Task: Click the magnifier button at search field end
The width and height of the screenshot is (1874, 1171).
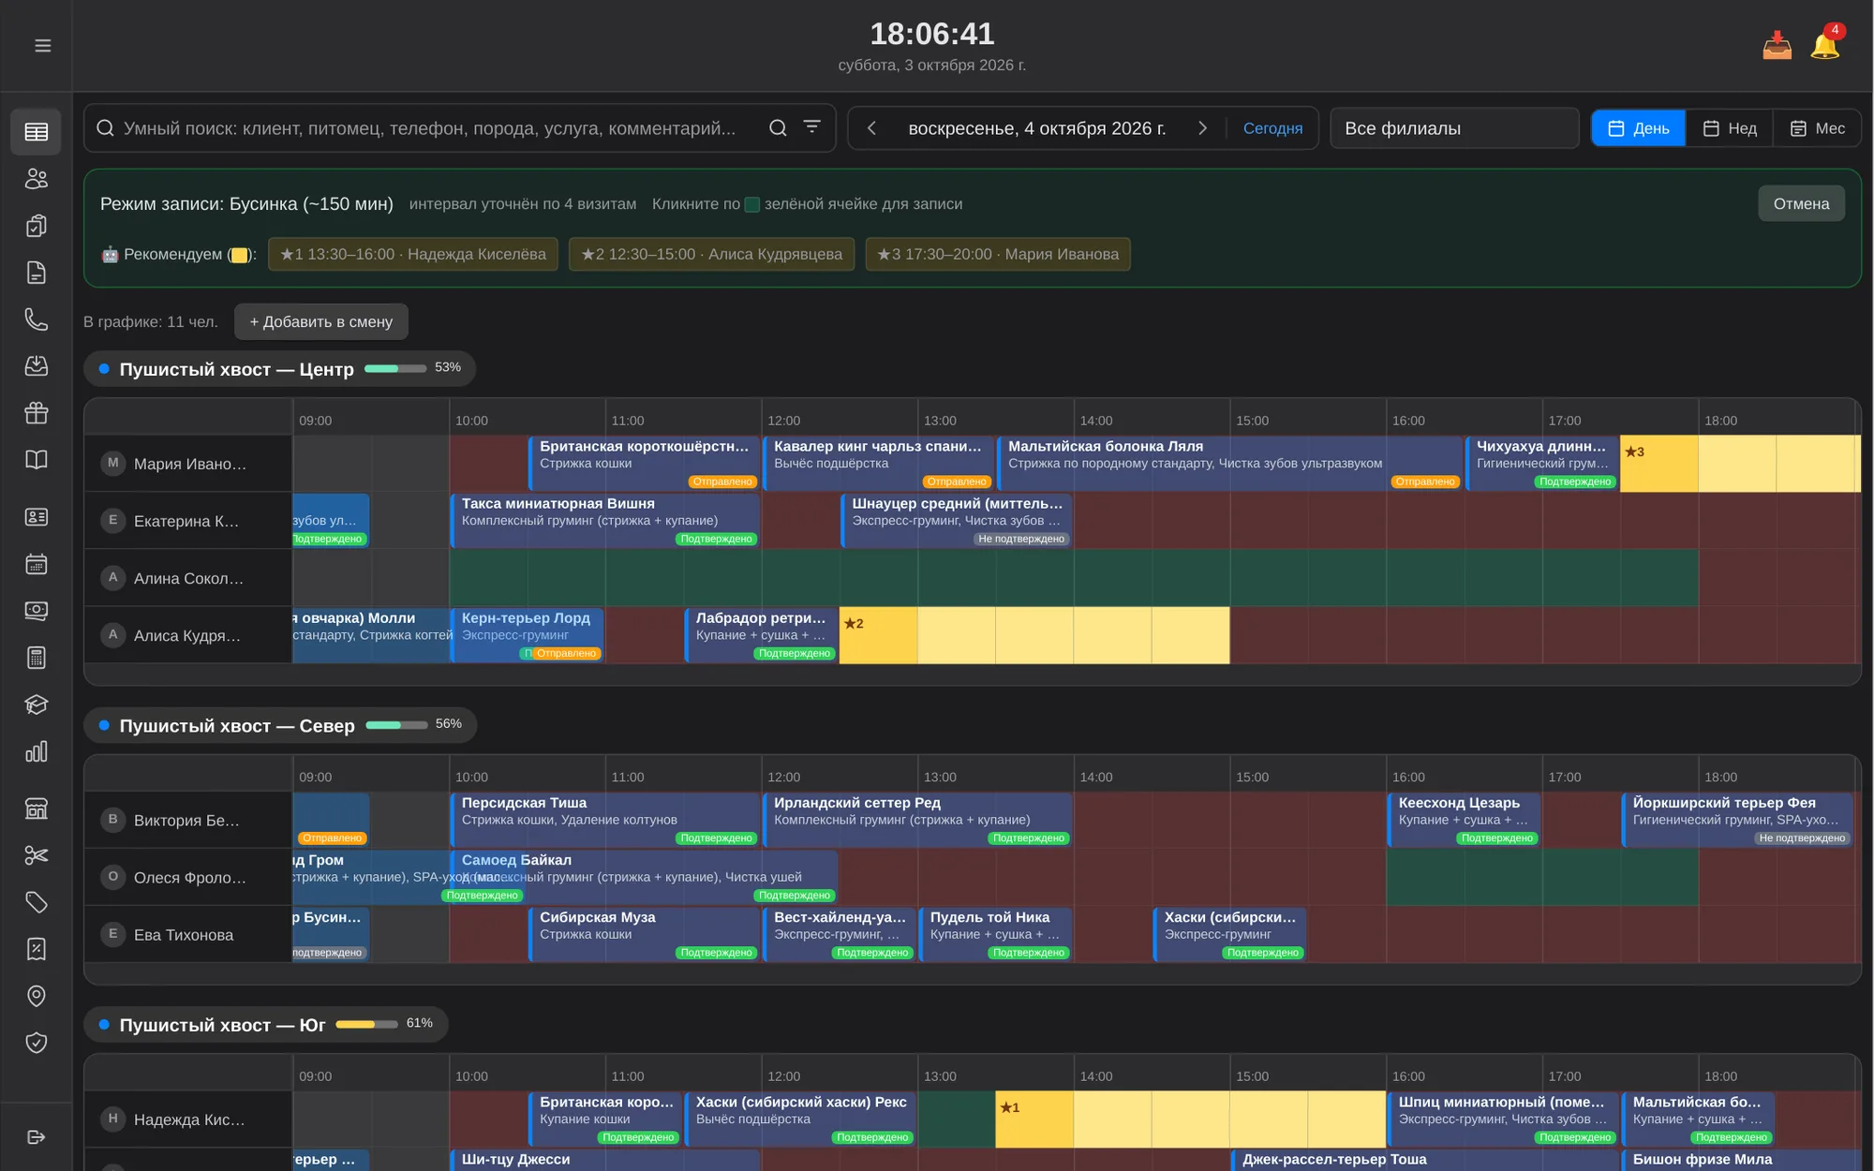Action: pos(778,128)
